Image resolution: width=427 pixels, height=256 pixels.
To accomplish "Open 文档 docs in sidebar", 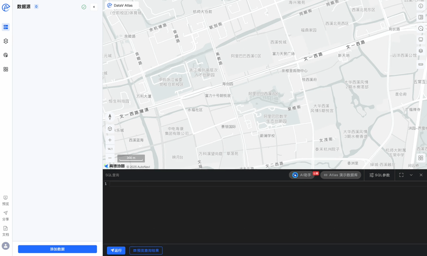I will pyautogui.click(x=5, y=231).
